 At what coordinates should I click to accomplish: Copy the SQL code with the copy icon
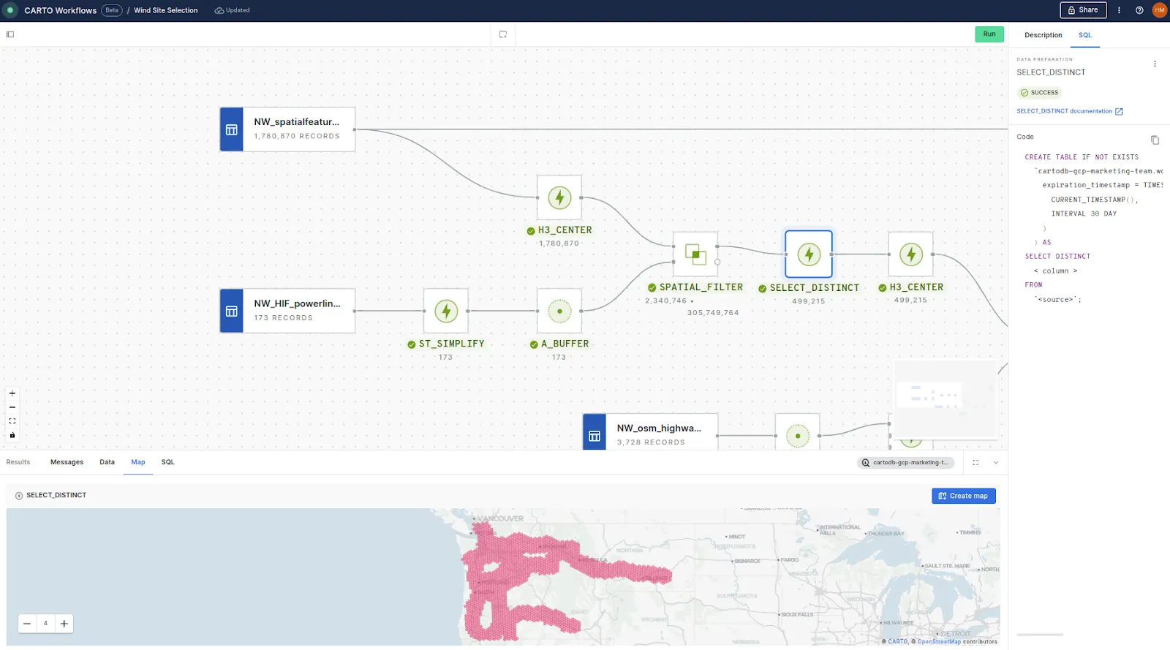click(1155, 140)
